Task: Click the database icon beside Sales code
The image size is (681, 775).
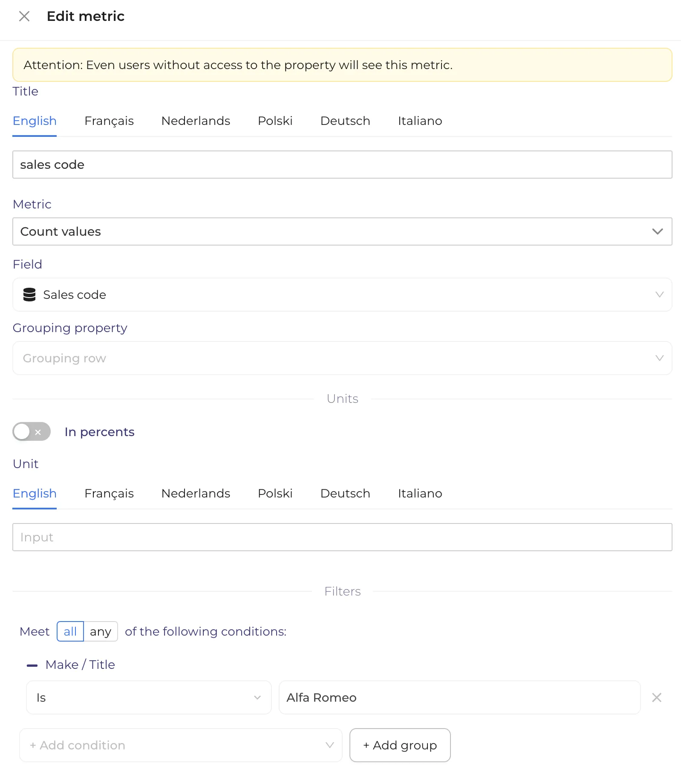Action: (29, 295)
